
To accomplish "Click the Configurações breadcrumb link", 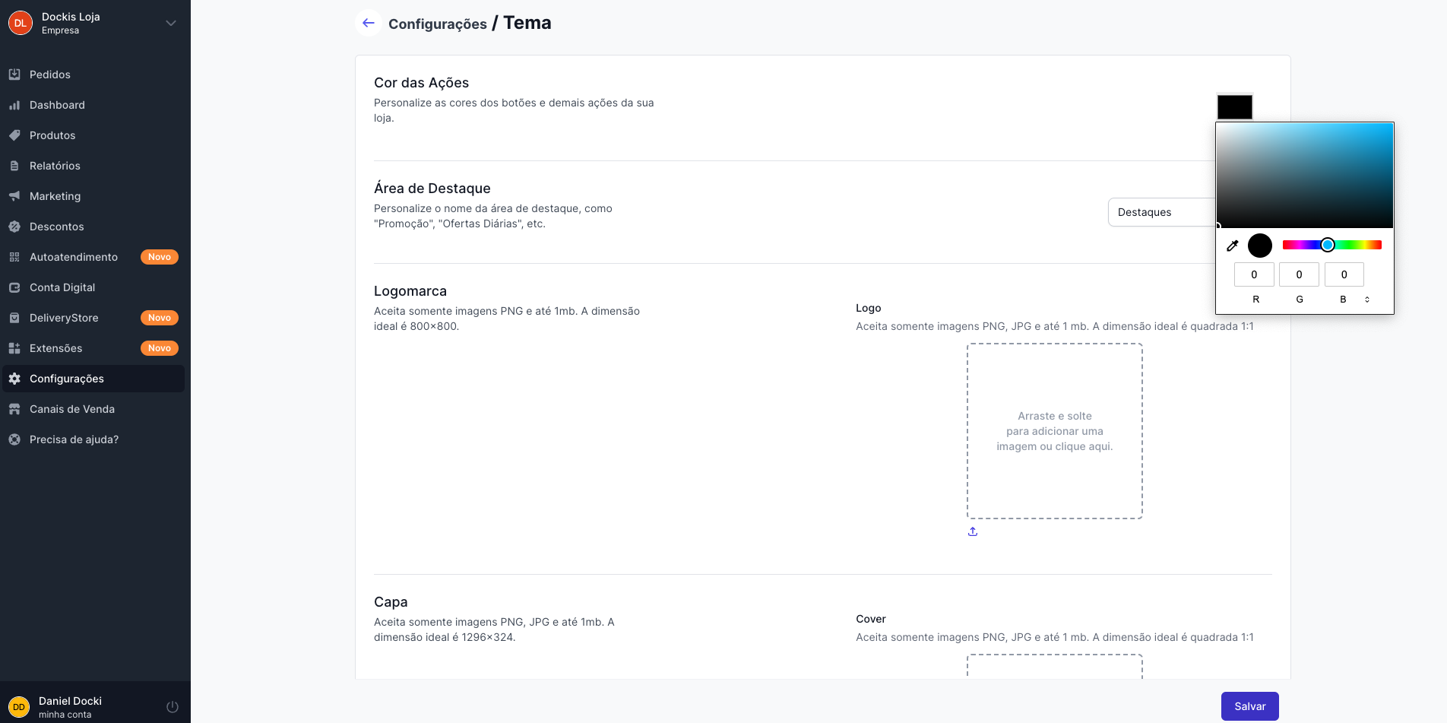I will click(x=438, y=24).
